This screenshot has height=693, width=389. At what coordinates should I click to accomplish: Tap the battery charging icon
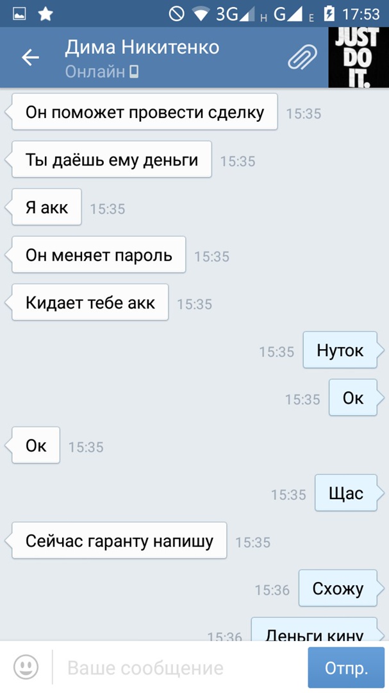(329, 14)
